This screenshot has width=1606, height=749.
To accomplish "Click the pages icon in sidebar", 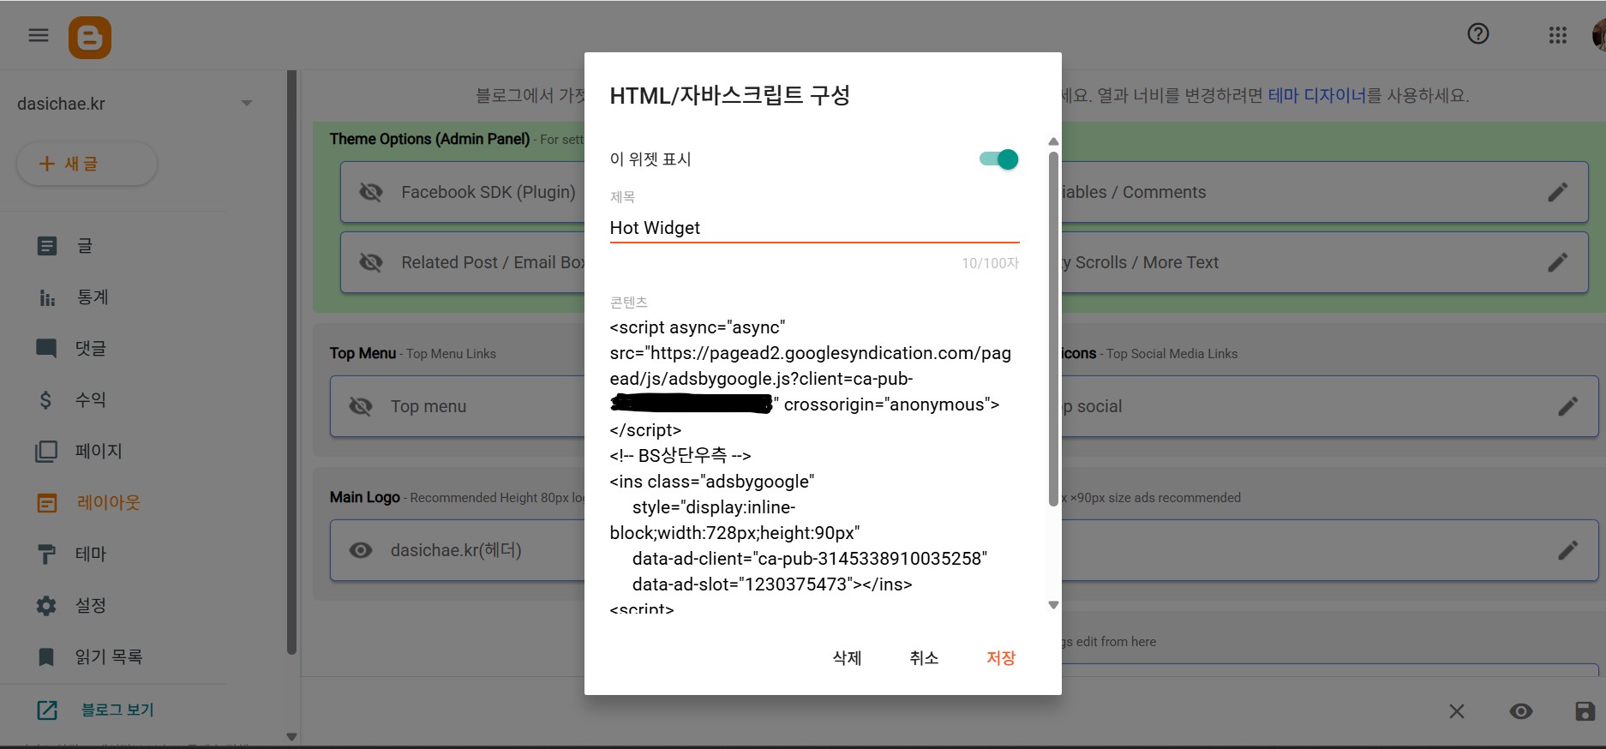I will point(46,452).
